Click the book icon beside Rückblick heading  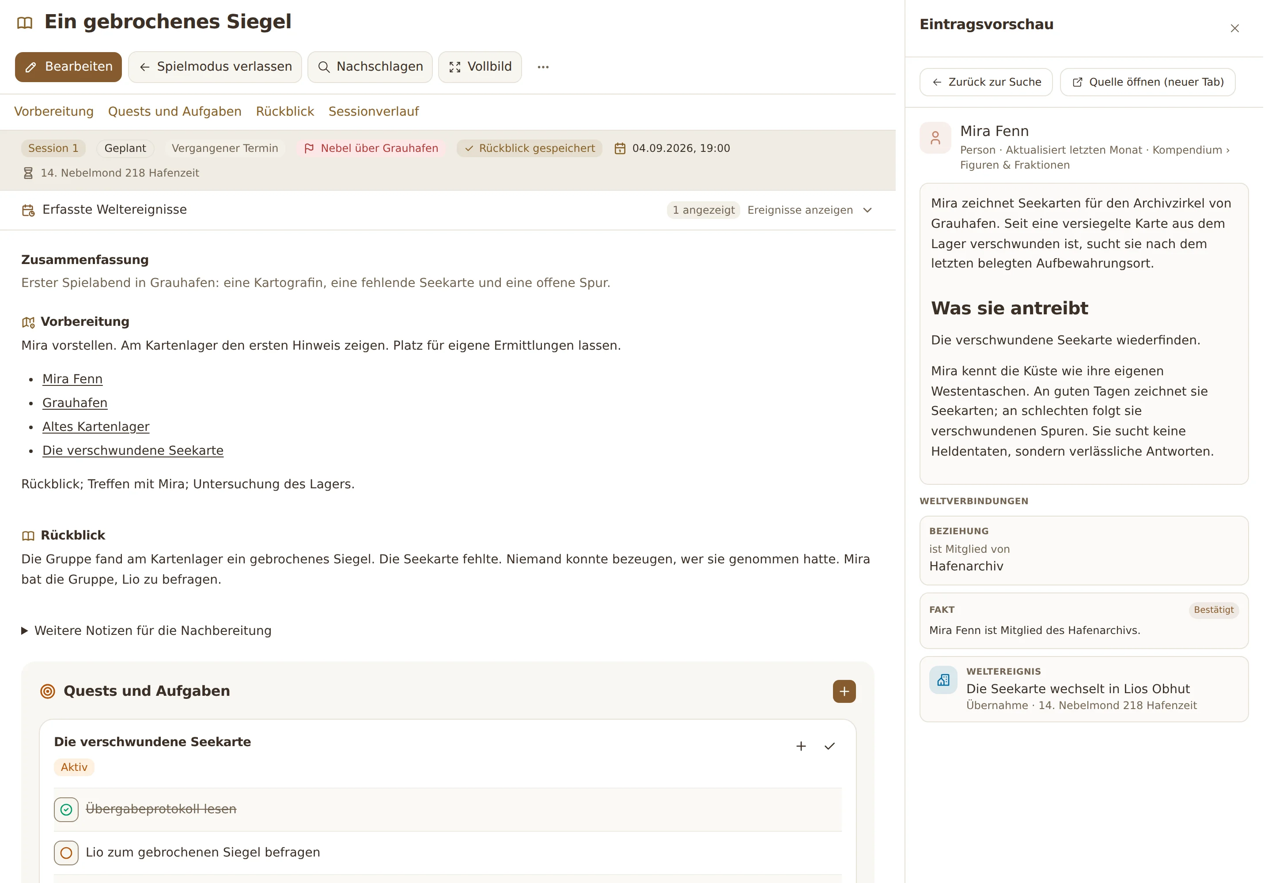tap(28, 536)
